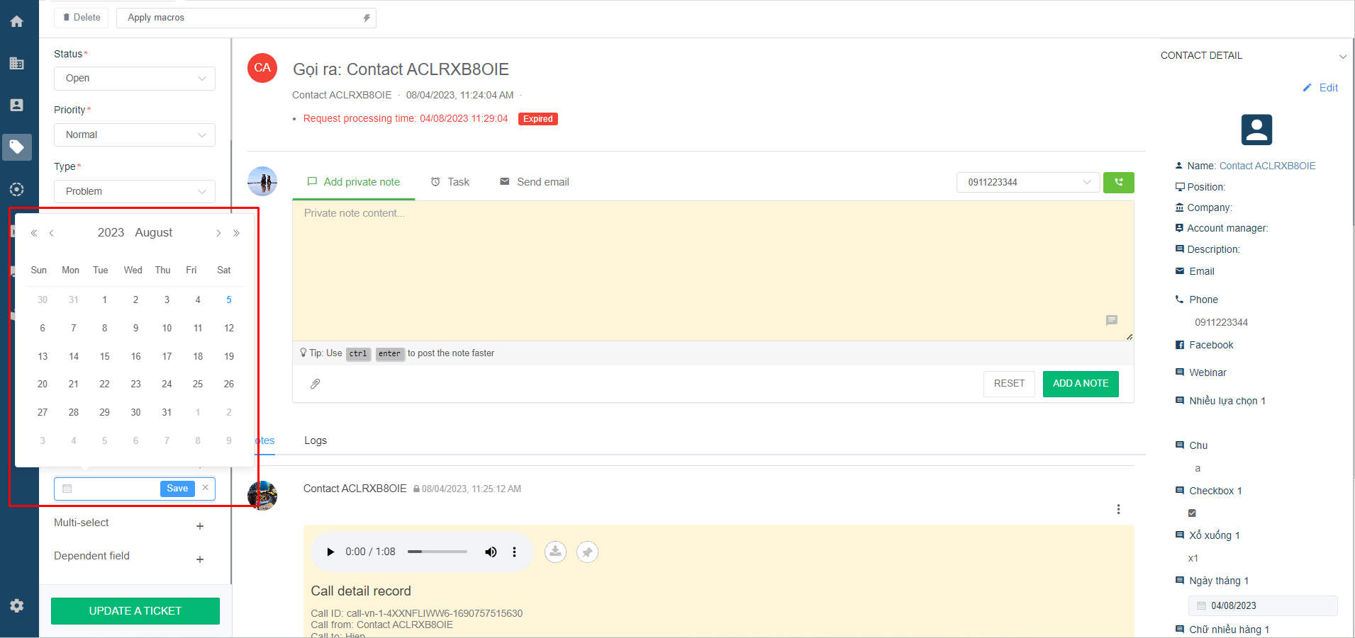Expand the Priority dropdown
Image resolution: width=1355 pixels, height=638 pixels.
tap(134, 135)
